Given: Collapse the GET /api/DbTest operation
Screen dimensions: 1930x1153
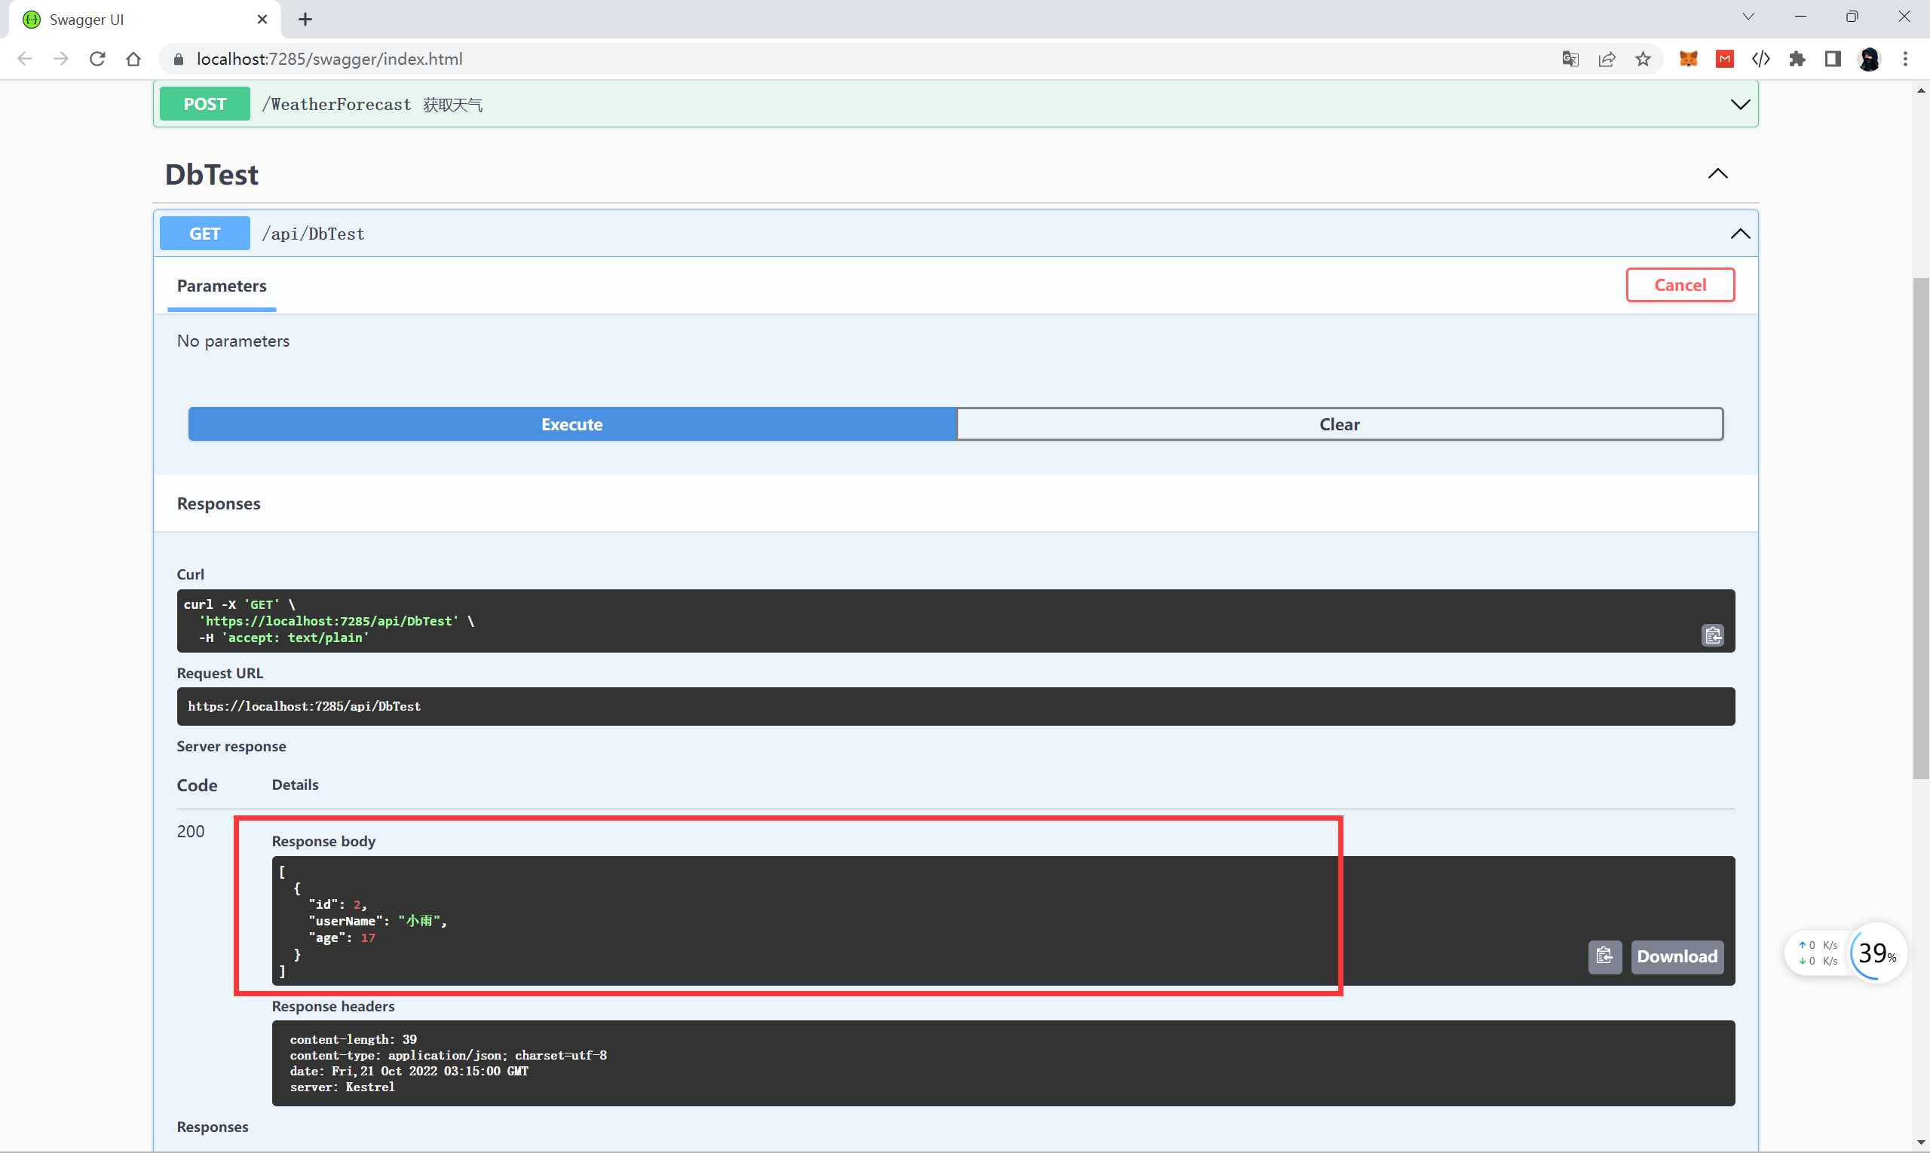Looking at the screenshot, I should [1739, 234].
